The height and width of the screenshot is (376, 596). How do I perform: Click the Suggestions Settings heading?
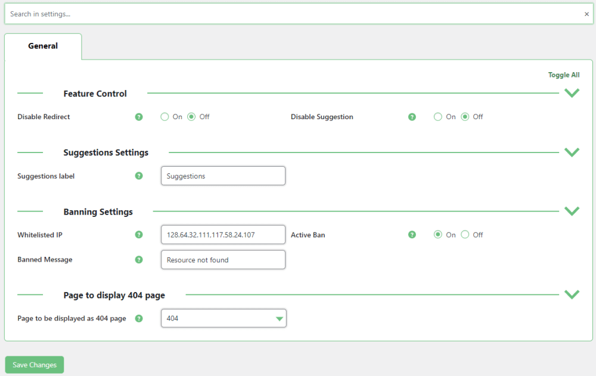pyautogui.click(x=105, y=153)
